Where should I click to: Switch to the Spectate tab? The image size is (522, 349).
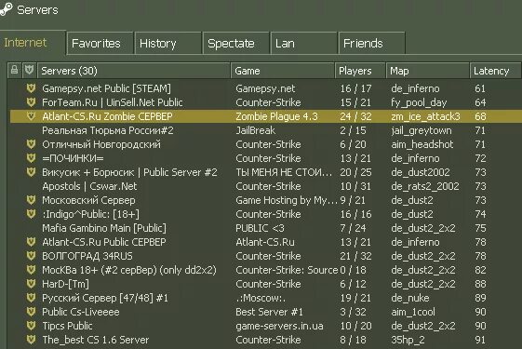[236, 43]
